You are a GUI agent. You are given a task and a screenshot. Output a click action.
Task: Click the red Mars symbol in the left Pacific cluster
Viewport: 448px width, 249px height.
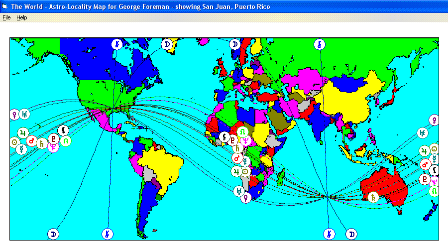point(31,140)
